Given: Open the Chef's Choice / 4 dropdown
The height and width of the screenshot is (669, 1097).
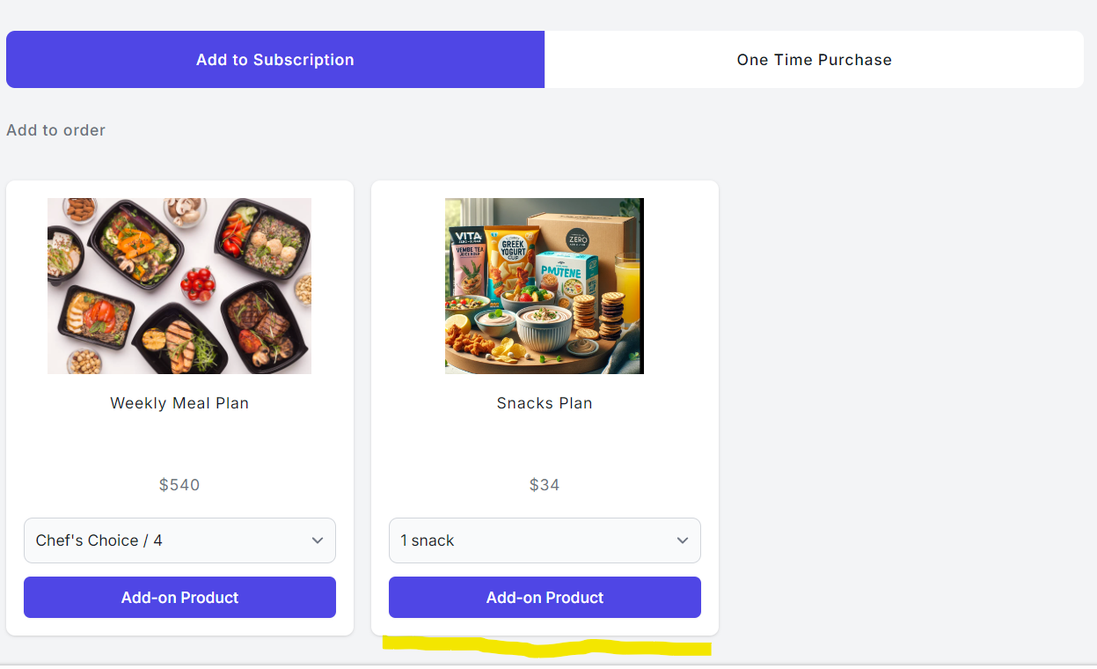Looking at the screenshot, I should coord(179,540).
